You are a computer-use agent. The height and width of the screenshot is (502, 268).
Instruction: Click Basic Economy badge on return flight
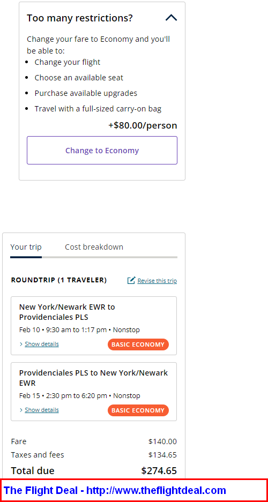click(x=138, y=410)
